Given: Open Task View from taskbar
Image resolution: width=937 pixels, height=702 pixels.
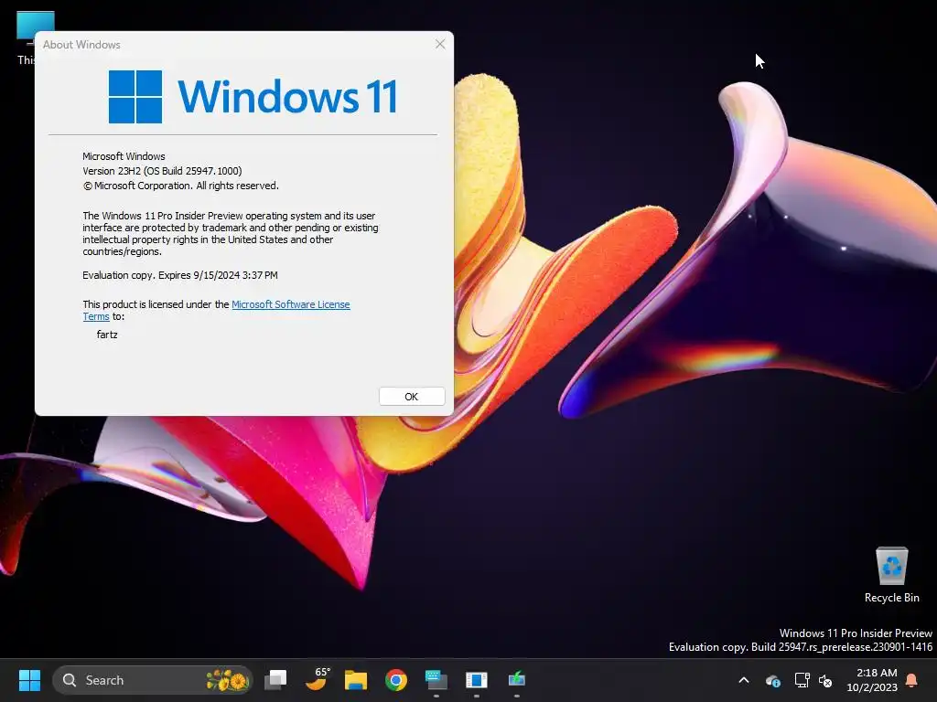Looking at the screenshot, I should 275,680.
